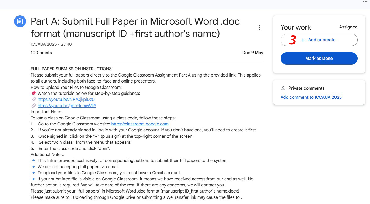Viewport: 370px width, 204px height.
Task: Click the blue diamond bullet before 'We are not accepting'
Action: [x=33, y=167]
